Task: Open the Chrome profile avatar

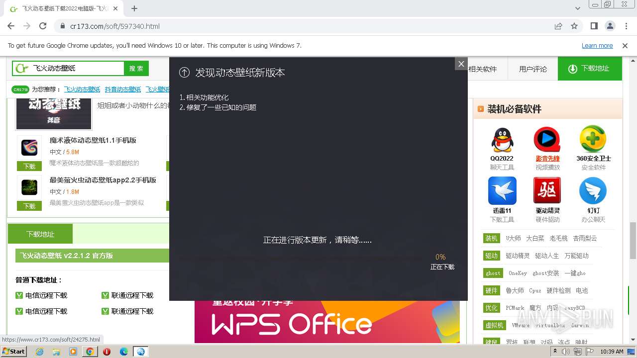Action: click(x=610, y=26)
